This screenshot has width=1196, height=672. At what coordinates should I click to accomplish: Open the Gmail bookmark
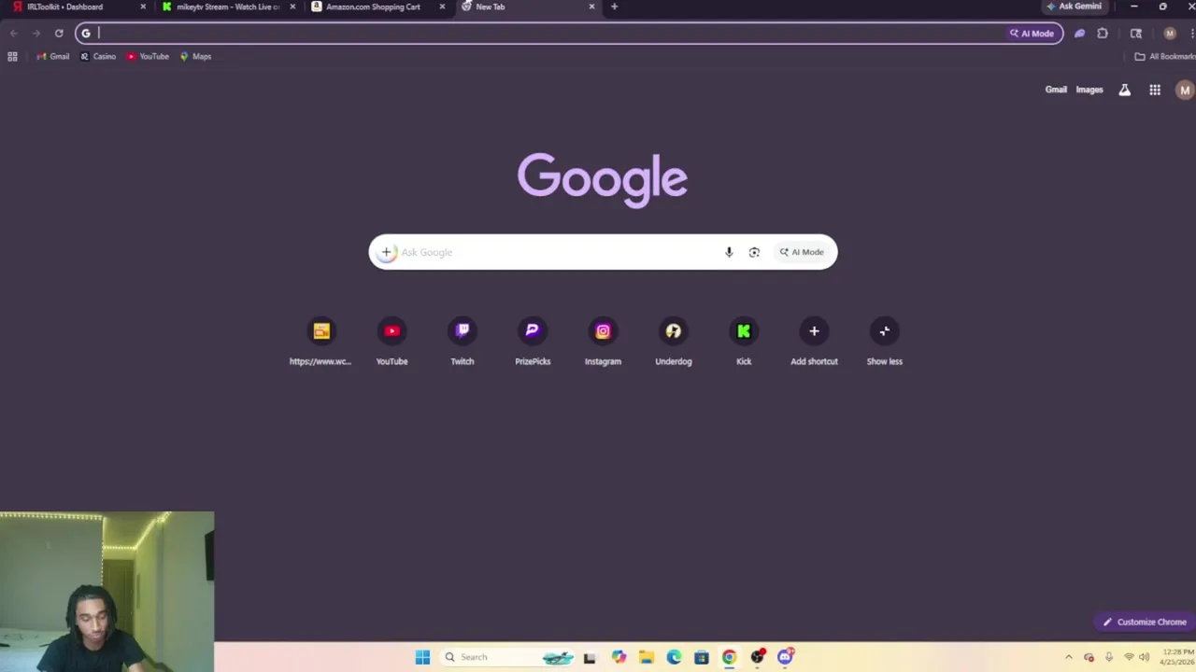pos(52,57)
